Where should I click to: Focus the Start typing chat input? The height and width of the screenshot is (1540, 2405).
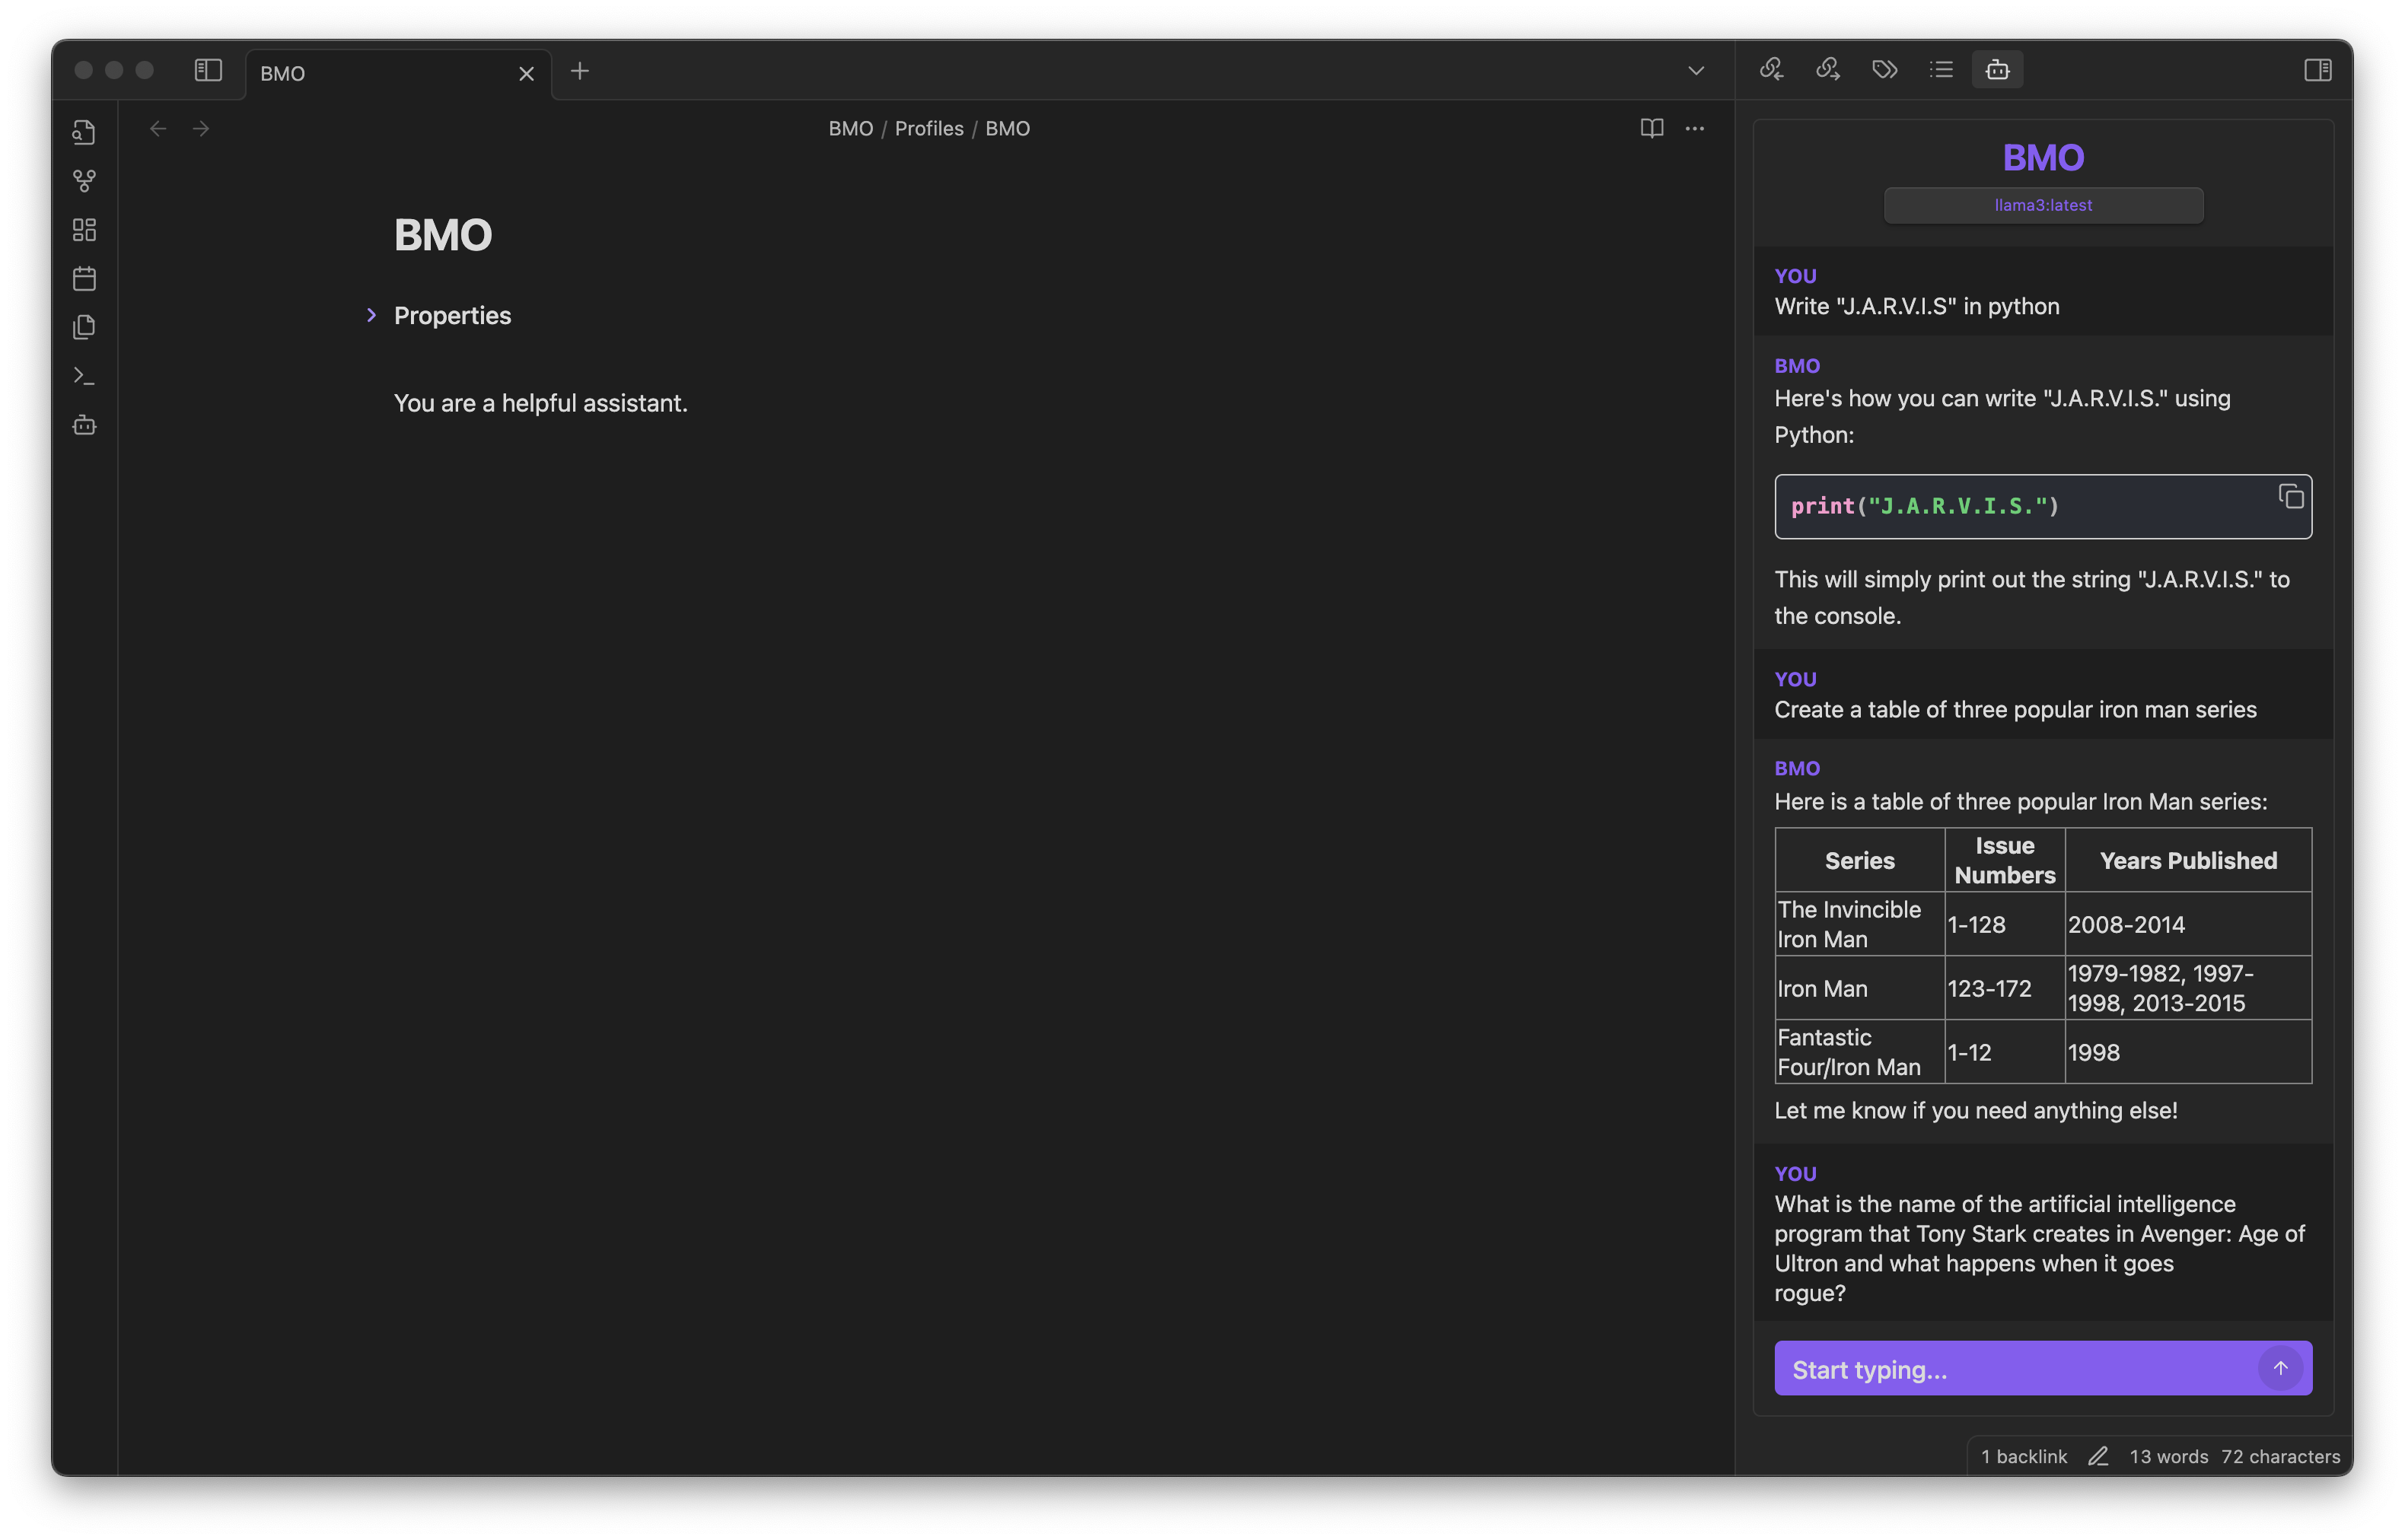tap(2010, 1369)
